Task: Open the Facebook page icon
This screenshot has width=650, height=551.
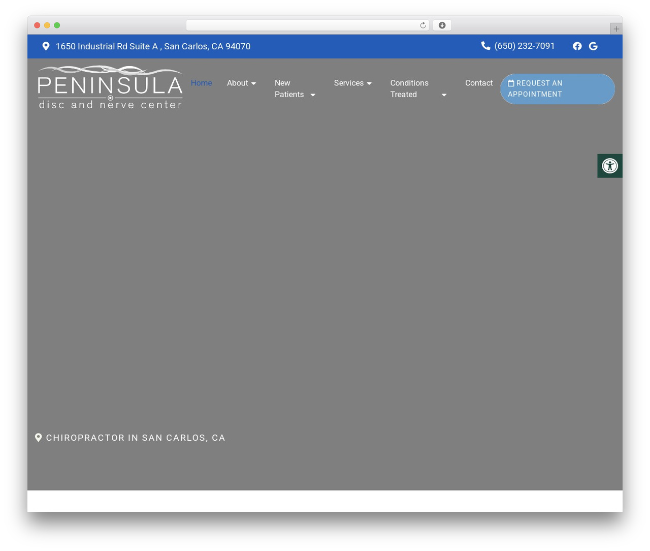Action: (577, 46)
